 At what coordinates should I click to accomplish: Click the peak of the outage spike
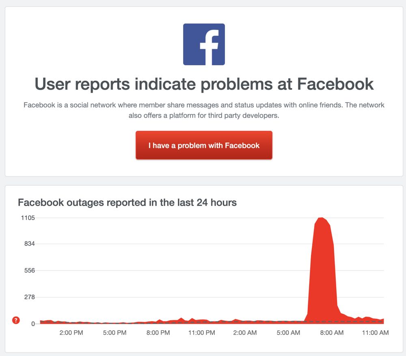click(321, 218)
